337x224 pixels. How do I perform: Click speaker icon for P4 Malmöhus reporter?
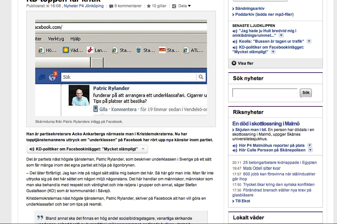[x=235, y=146]
